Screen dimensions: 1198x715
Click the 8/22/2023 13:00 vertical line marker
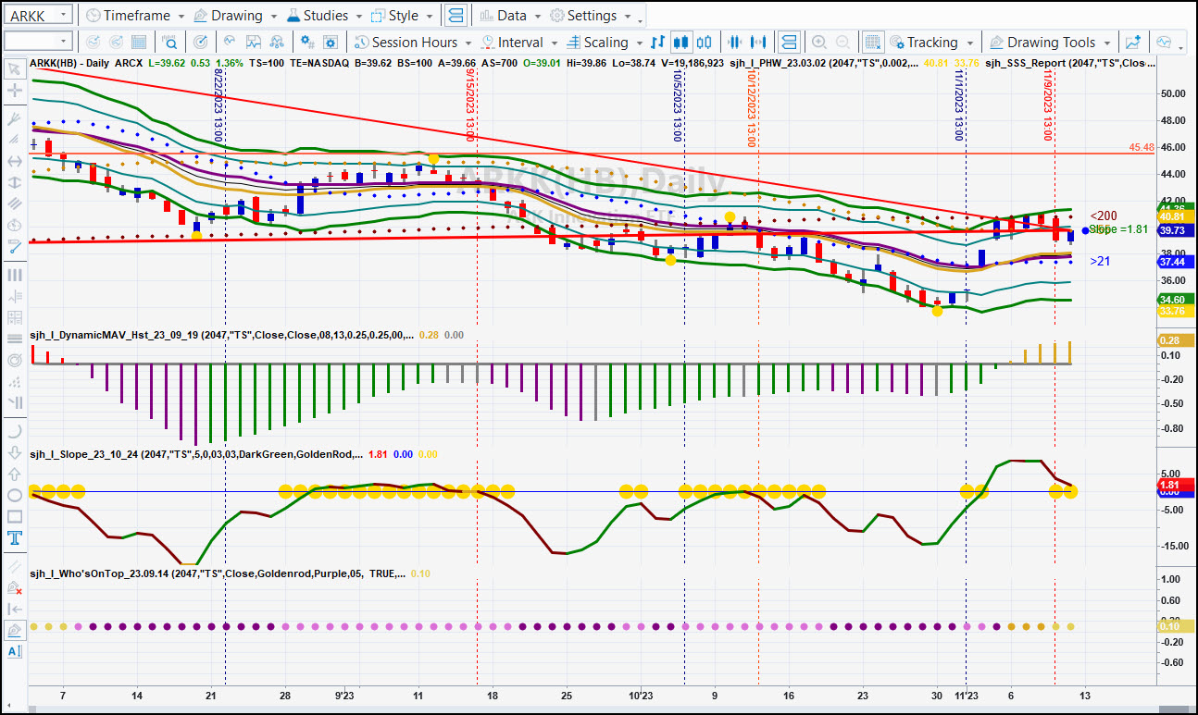click(x=218, y=105)
